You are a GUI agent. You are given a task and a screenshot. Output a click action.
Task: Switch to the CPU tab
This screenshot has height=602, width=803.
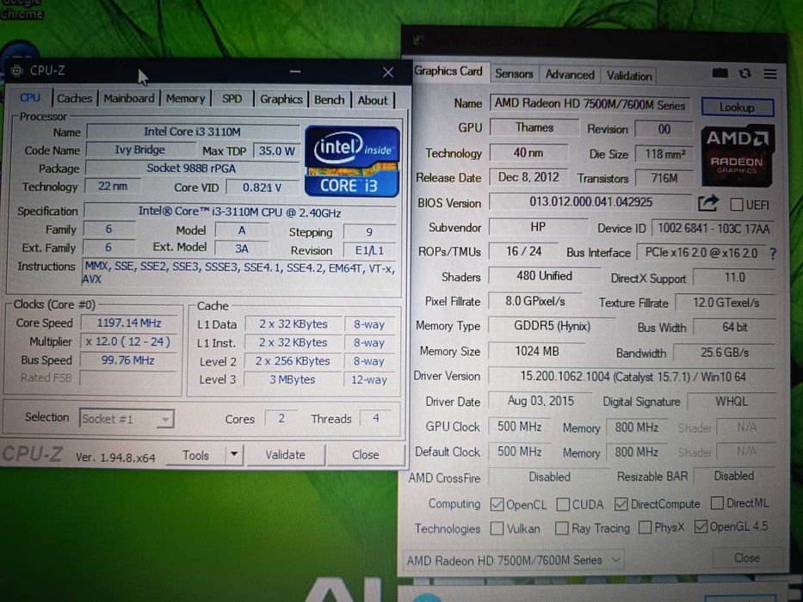pos(30,97)
